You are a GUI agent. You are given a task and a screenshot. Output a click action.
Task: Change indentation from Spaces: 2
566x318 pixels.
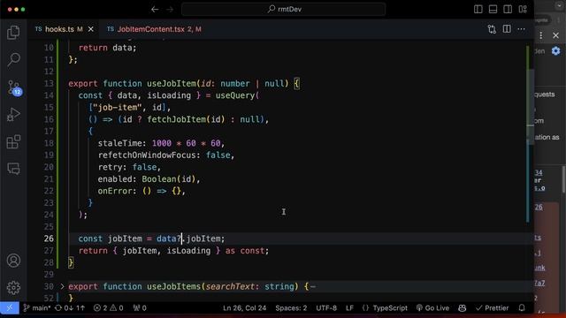(x=291, y=308)
